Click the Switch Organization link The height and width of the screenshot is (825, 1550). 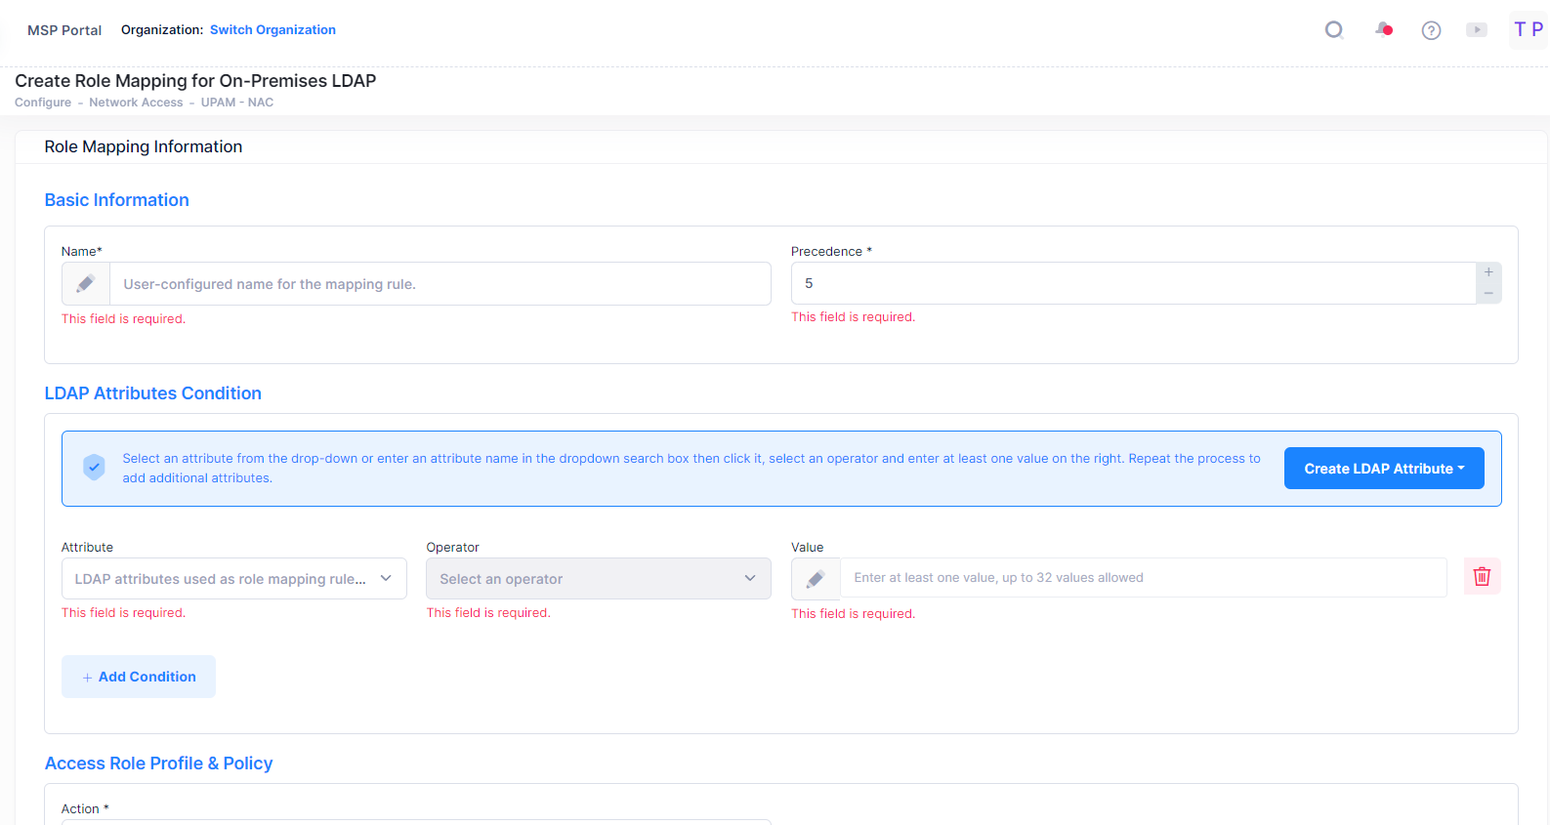click(x=272, y=30)
